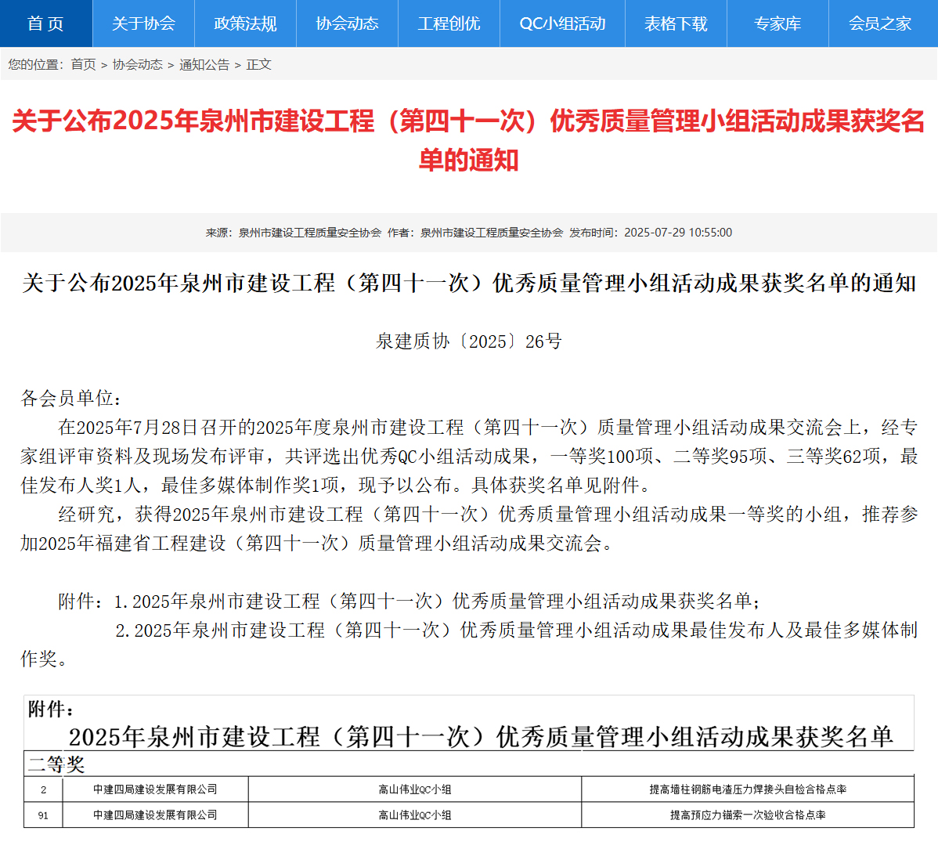This screenshot has width=938, height=867.
Task: Click the 来源：泉州市建设工程质量安全协会 label
Action: pyautogui.click(x=294, y=233)
